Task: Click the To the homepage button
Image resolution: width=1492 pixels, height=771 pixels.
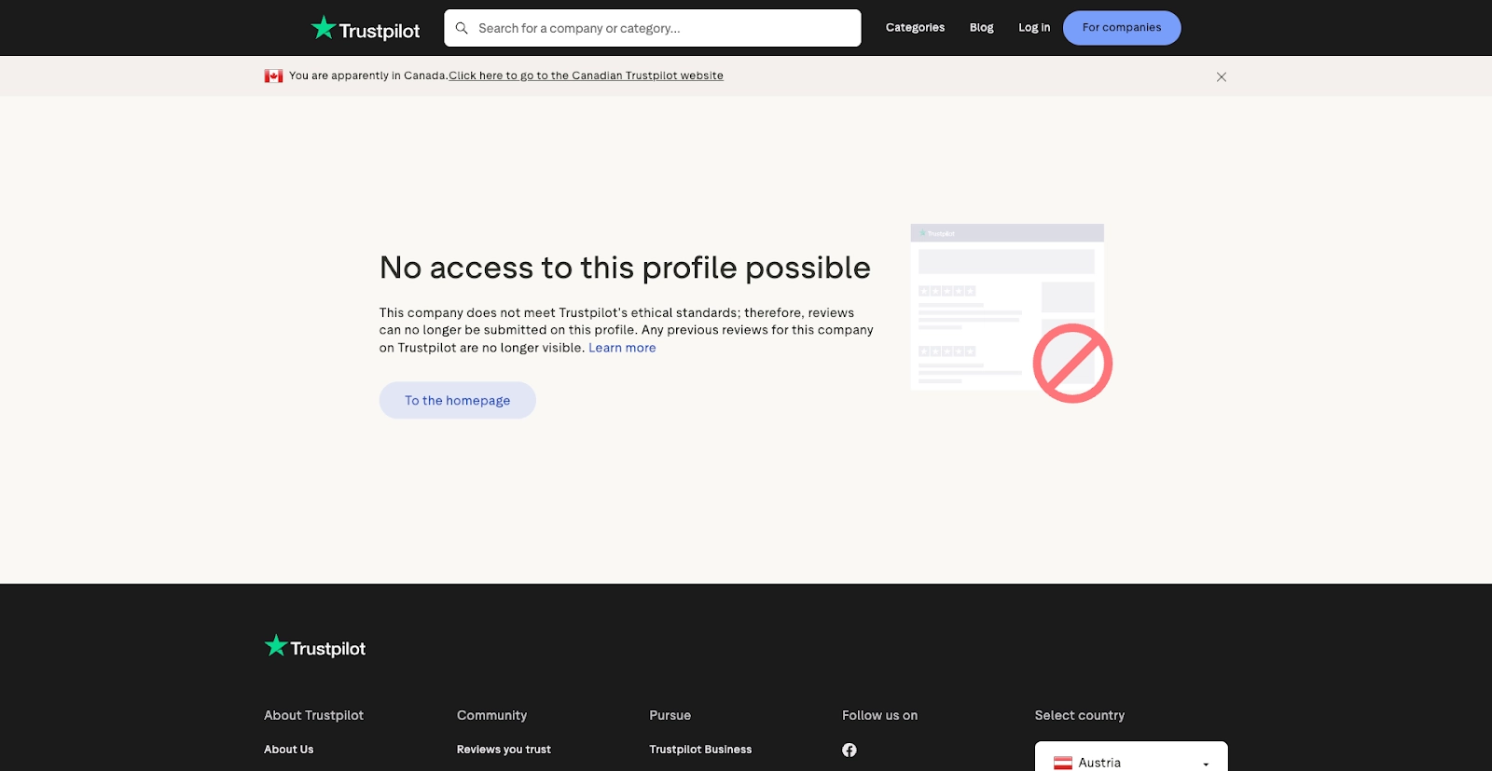Action: click(x=457, y=401)
